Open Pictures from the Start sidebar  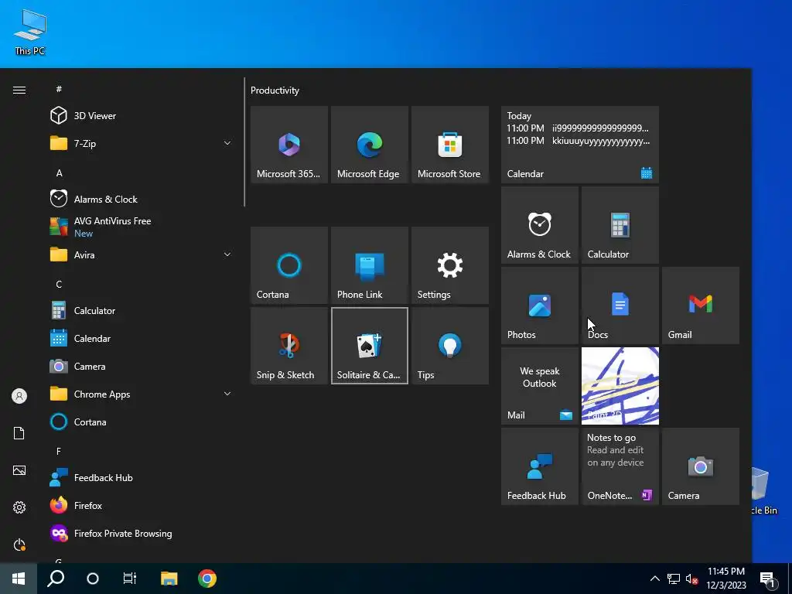click(x=19, y=470)
